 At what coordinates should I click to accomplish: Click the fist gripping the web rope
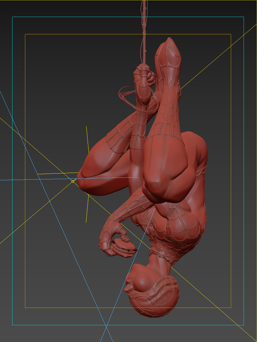[144, 76]
